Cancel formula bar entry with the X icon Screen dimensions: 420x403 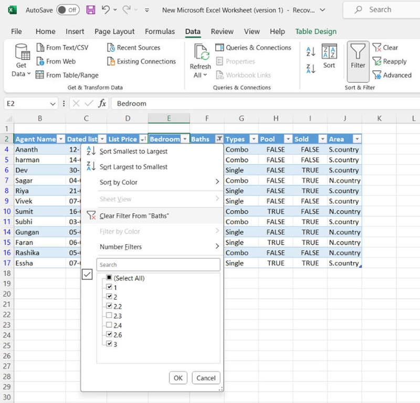pos(76,103)
